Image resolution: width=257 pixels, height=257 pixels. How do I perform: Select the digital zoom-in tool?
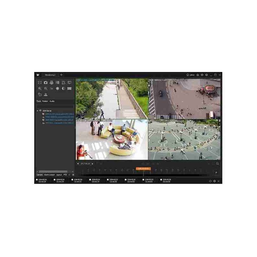coord(40,89)
